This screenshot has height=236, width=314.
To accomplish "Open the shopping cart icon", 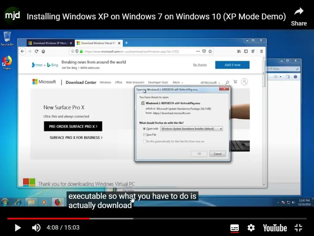I will pos(235,82).
